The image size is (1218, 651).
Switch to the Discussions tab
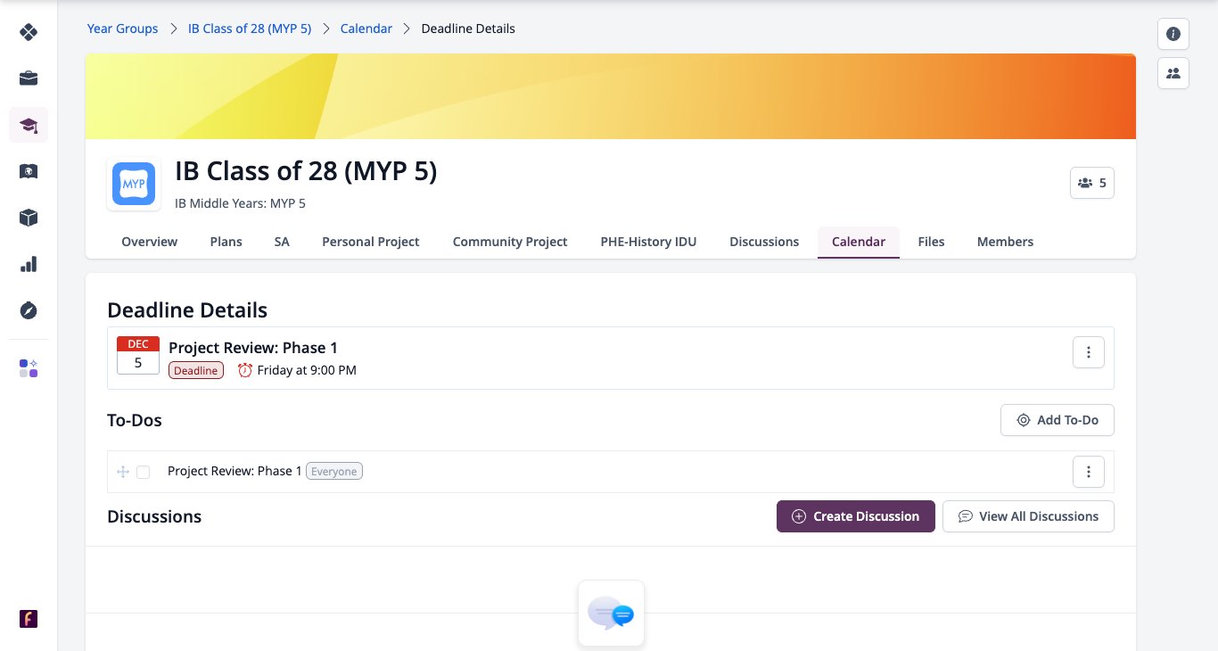(x=764, y=242)
